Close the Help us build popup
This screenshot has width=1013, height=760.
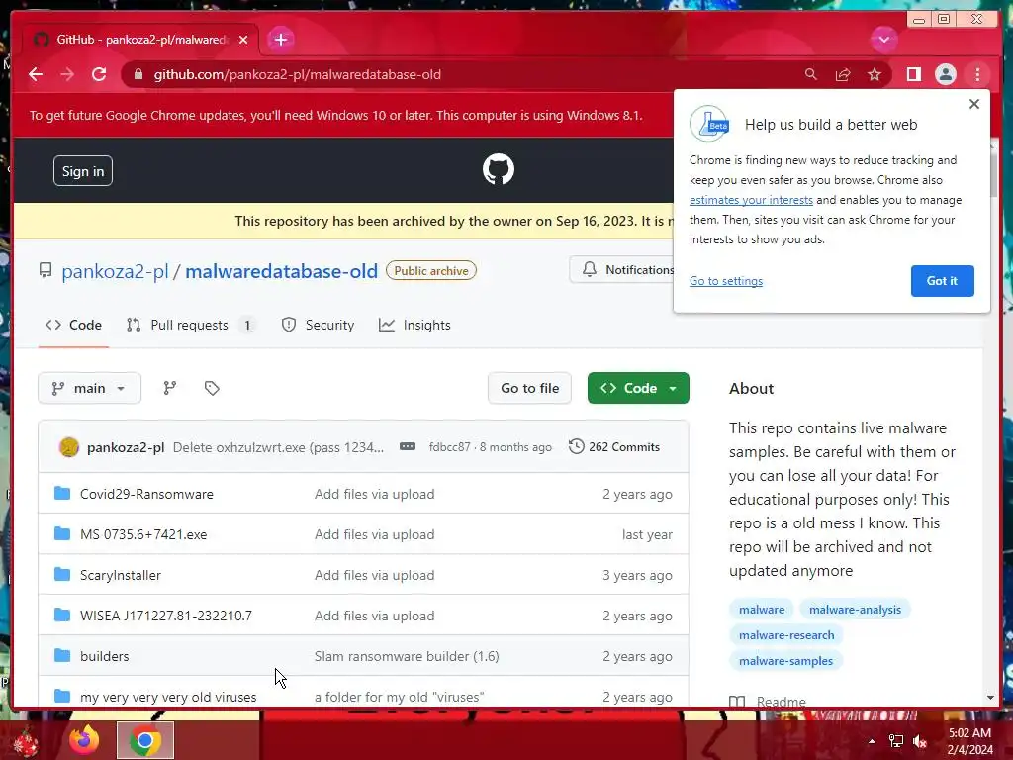974,104
